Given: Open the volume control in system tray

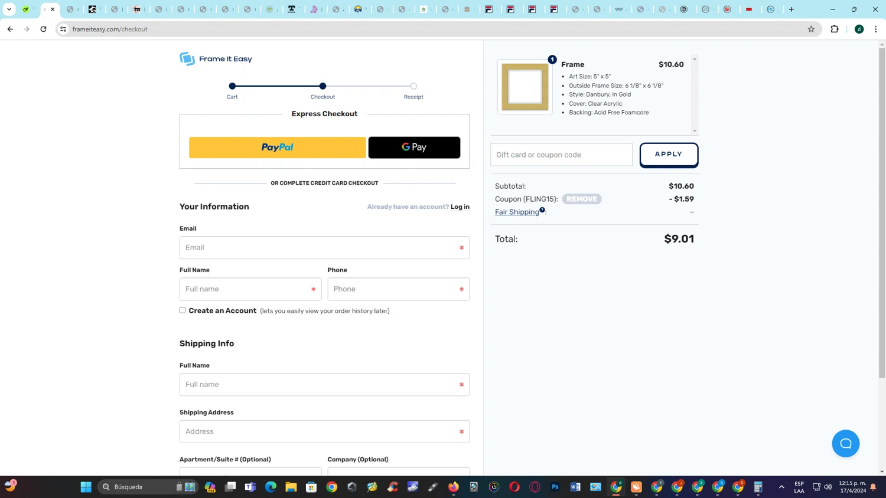Looking at the screenshot, I should (x=828, y=487).
